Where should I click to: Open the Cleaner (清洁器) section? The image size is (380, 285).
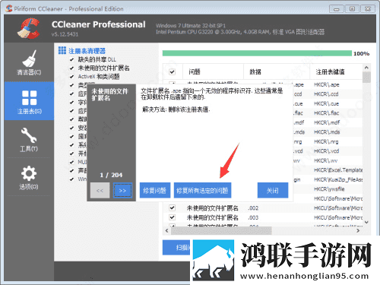pos(29,62)
